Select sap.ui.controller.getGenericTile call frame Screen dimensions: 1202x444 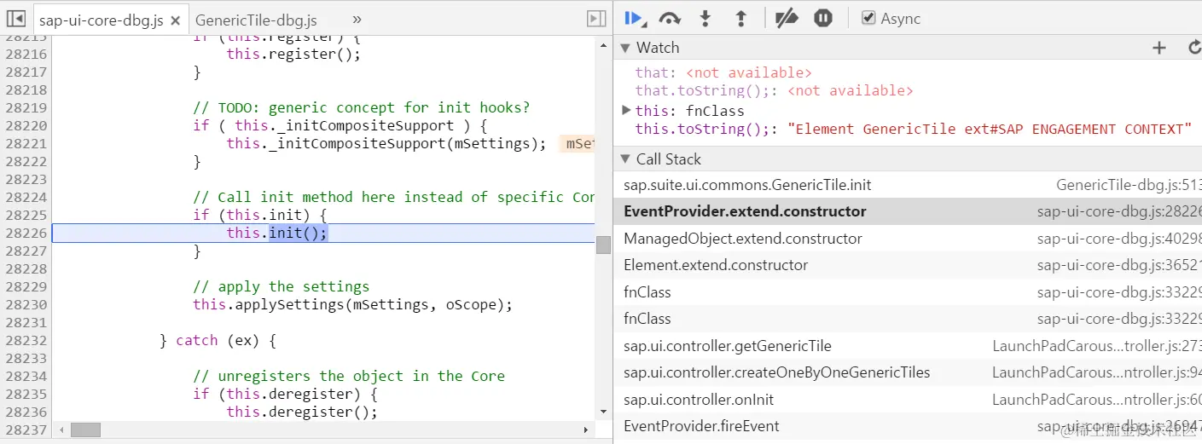tap(908, 346)
